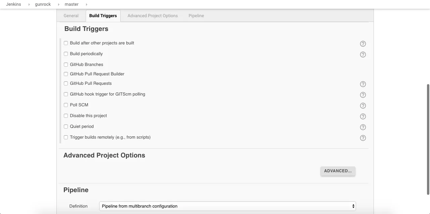Open the Pipeline Definition dropdown
This screenshot has height=214, width=430.
pyautogui.click(x=227, y=206)
